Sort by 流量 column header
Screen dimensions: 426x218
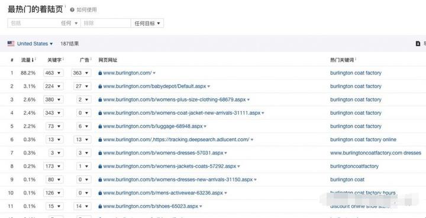point(27,60)
